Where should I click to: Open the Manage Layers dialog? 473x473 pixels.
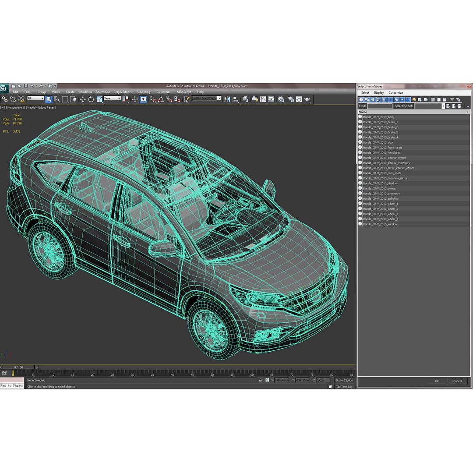pyautogui.click(x=246, y=99)
